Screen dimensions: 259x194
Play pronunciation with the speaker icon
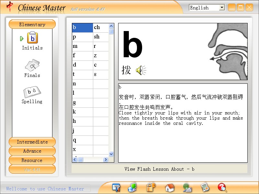[141, 70]
